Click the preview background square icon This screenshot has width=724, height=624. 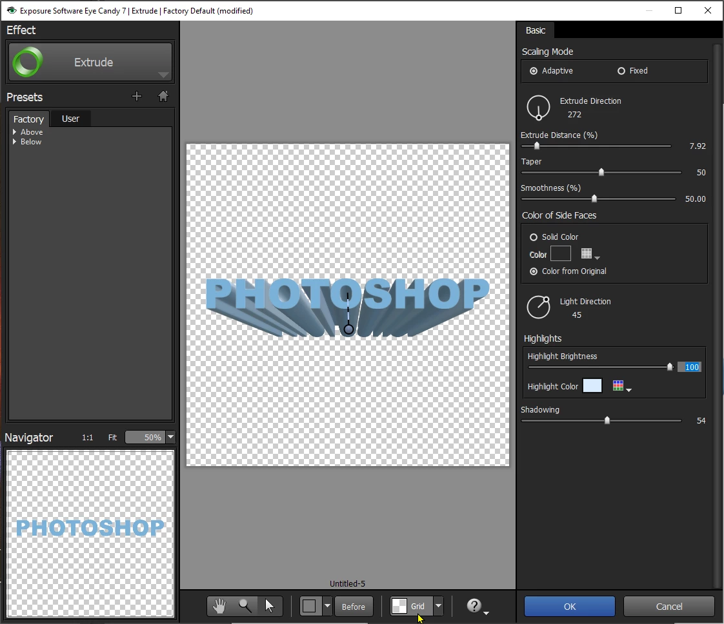point(309,606)
